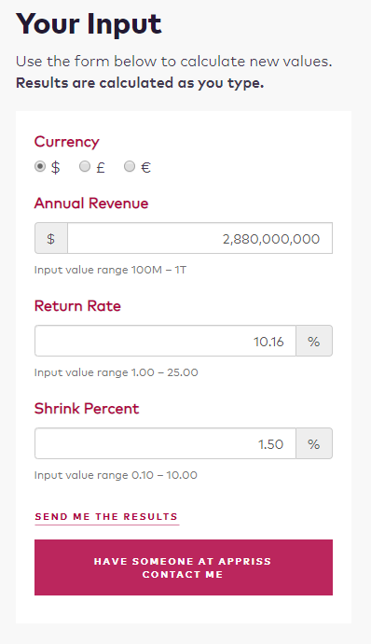Image resolution: width=371 pixels, height=644 pixels.
Task: Focus the Shrink Percent field showing 1.50
Action: pyautogui.click(x=165, y=443)
